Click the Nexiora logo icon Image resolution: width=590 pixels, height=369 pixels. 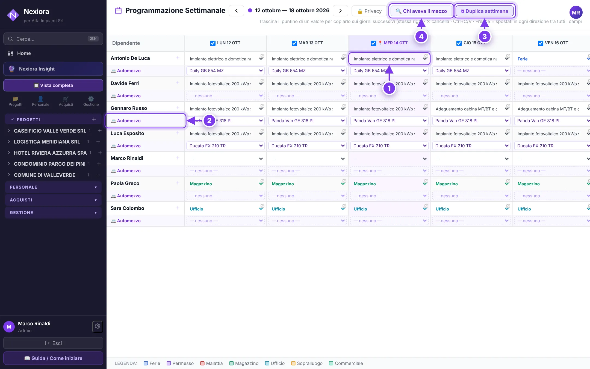click(x=13, y=15)
